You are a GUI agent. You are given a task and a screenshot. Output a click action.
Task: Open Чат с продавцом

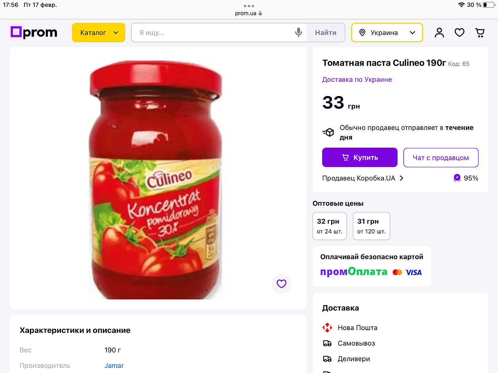pyautogui.click(x=440, y=158)
